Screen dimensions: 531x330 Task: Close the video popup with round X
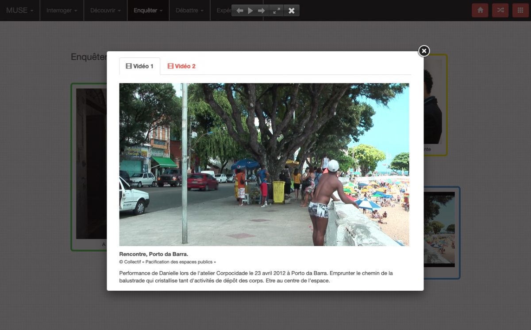424,51
